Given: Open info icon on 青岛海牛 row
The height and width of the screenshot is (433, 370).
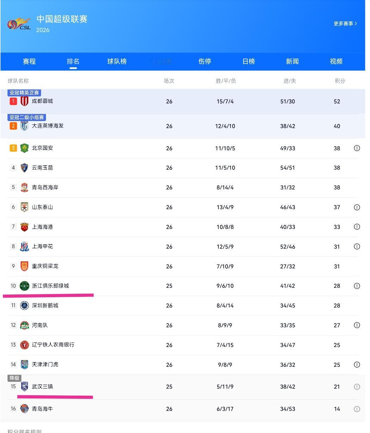Looking at the screenshot, I should click(x=357, y=409).
